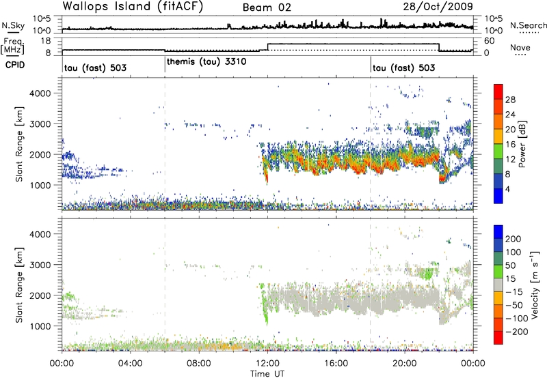Click the 'Beam 02' label
This screenshot has height=378, width=547.
click(267, 8)
